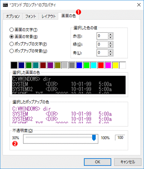Pick the white color swatch
Viewport: 144px width, 169px height.
[122, 65]
